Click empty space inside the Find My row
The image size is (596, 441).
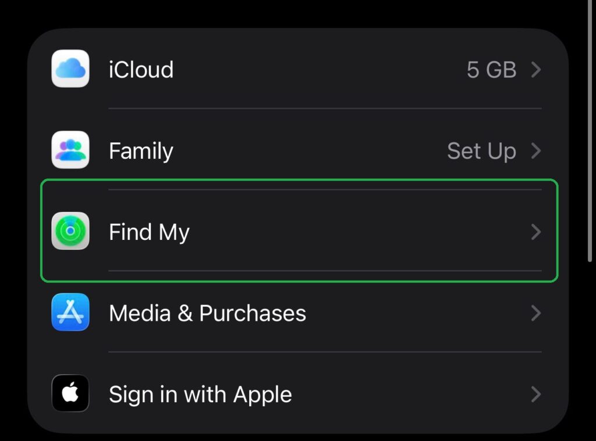(x=349, y=232)
